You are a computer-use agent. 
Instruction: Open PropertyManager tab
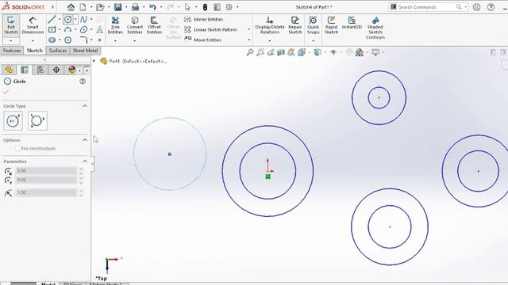tap(25, 70)
